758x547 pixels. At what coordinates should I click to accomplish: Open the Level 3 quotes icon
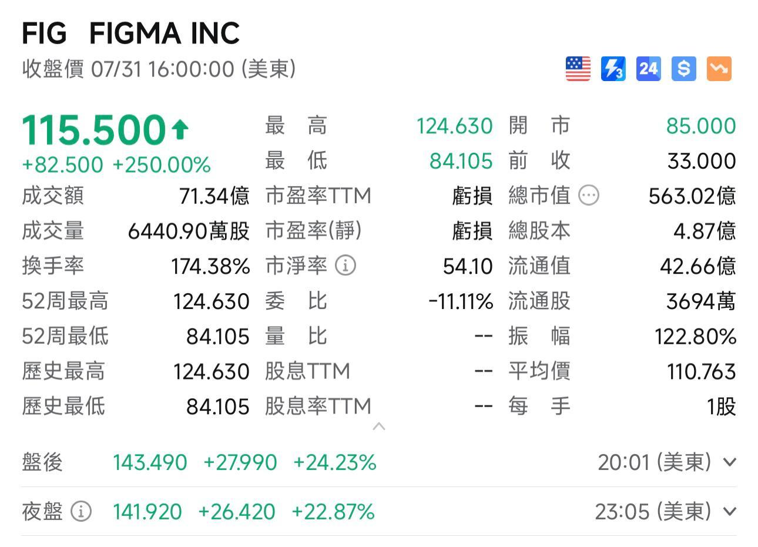[x=613, y=69]
